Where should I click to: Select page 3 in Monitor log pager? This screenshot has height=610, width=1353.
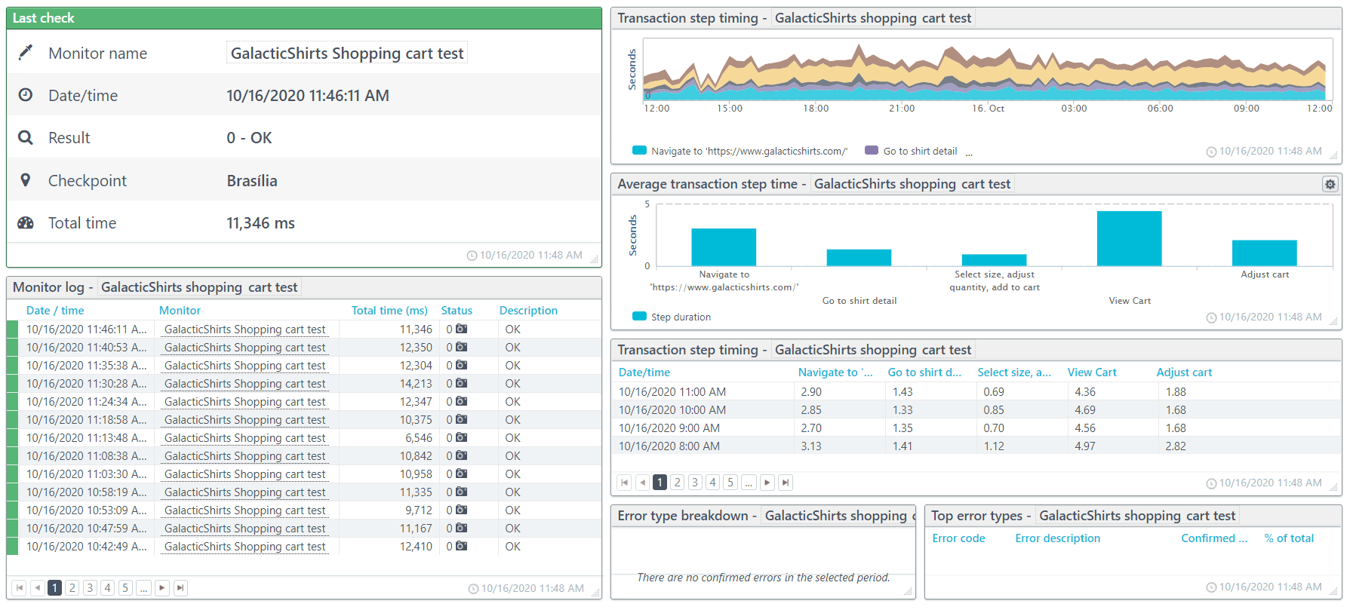[90, 588]
